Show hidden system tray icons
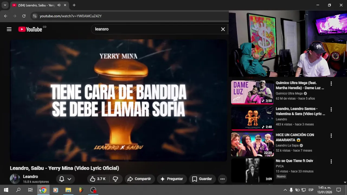The width and height of the screenshot is (347, 195). [x=285, y=190]
